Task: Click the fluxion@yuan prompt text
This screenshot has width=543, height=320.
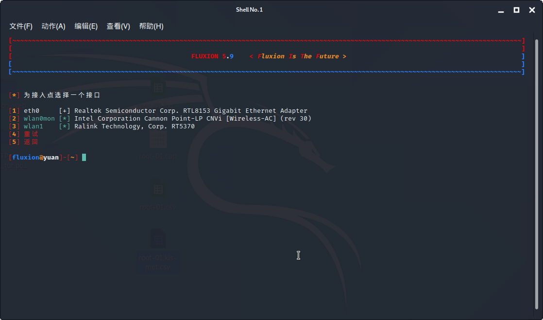Action: click(35, 158)
